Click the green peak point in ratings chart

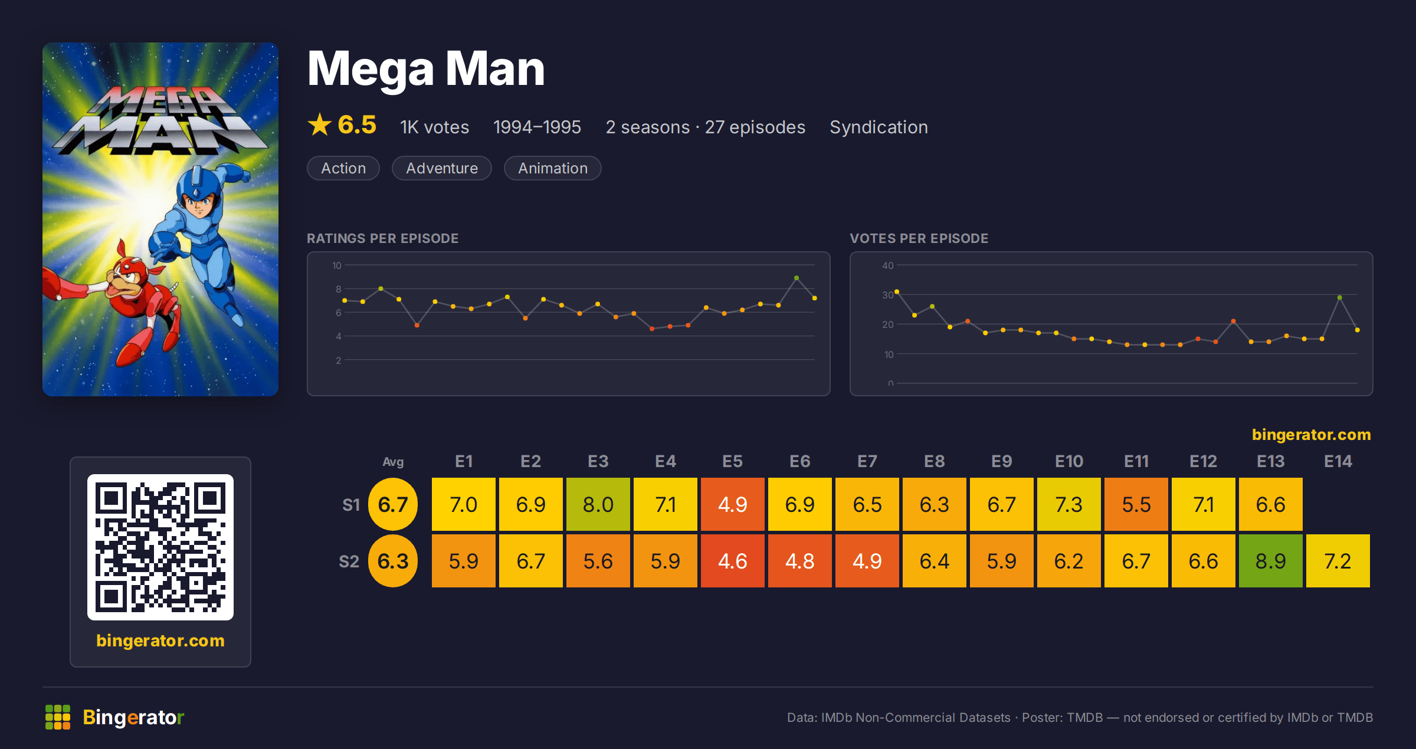[796, 278]
